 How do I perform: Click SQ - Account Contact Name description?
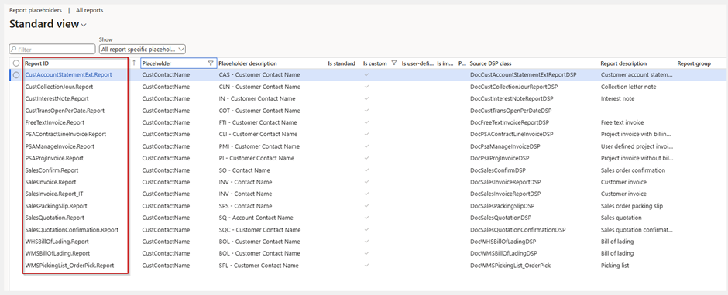(x=256, y=218)
